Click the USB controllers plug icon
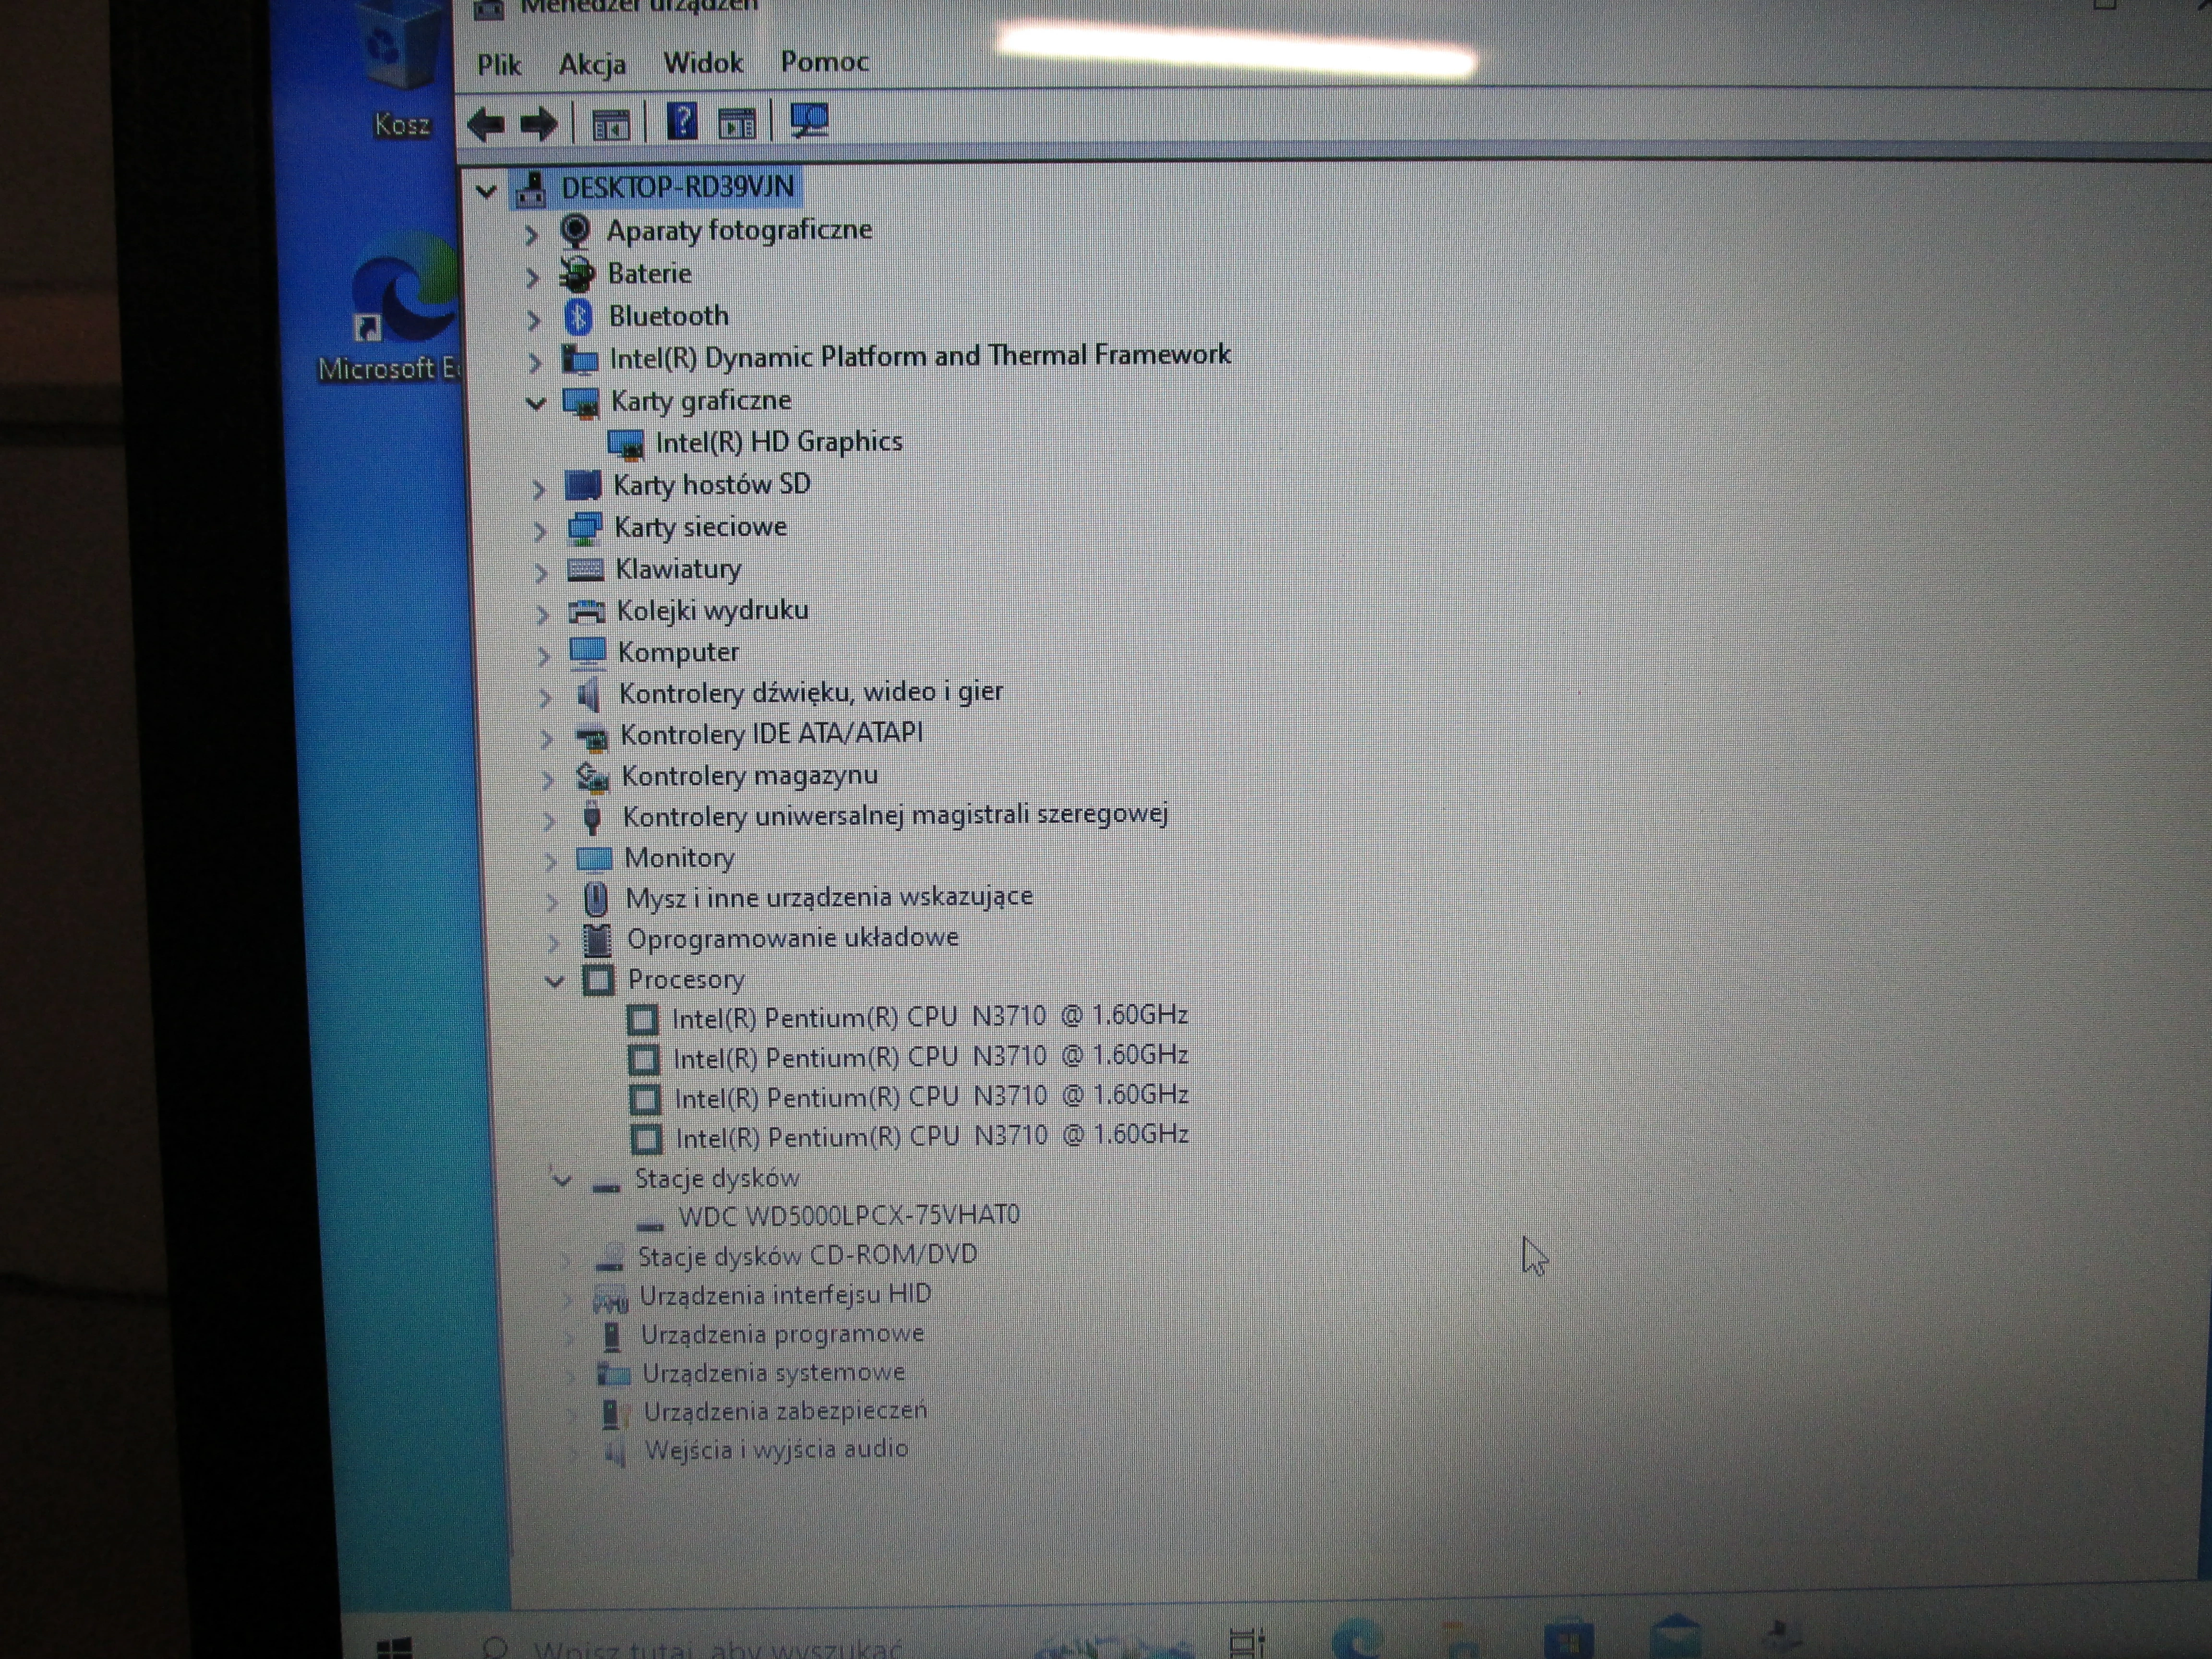This screenshot has width=2212, height=1659. (592, 817)
